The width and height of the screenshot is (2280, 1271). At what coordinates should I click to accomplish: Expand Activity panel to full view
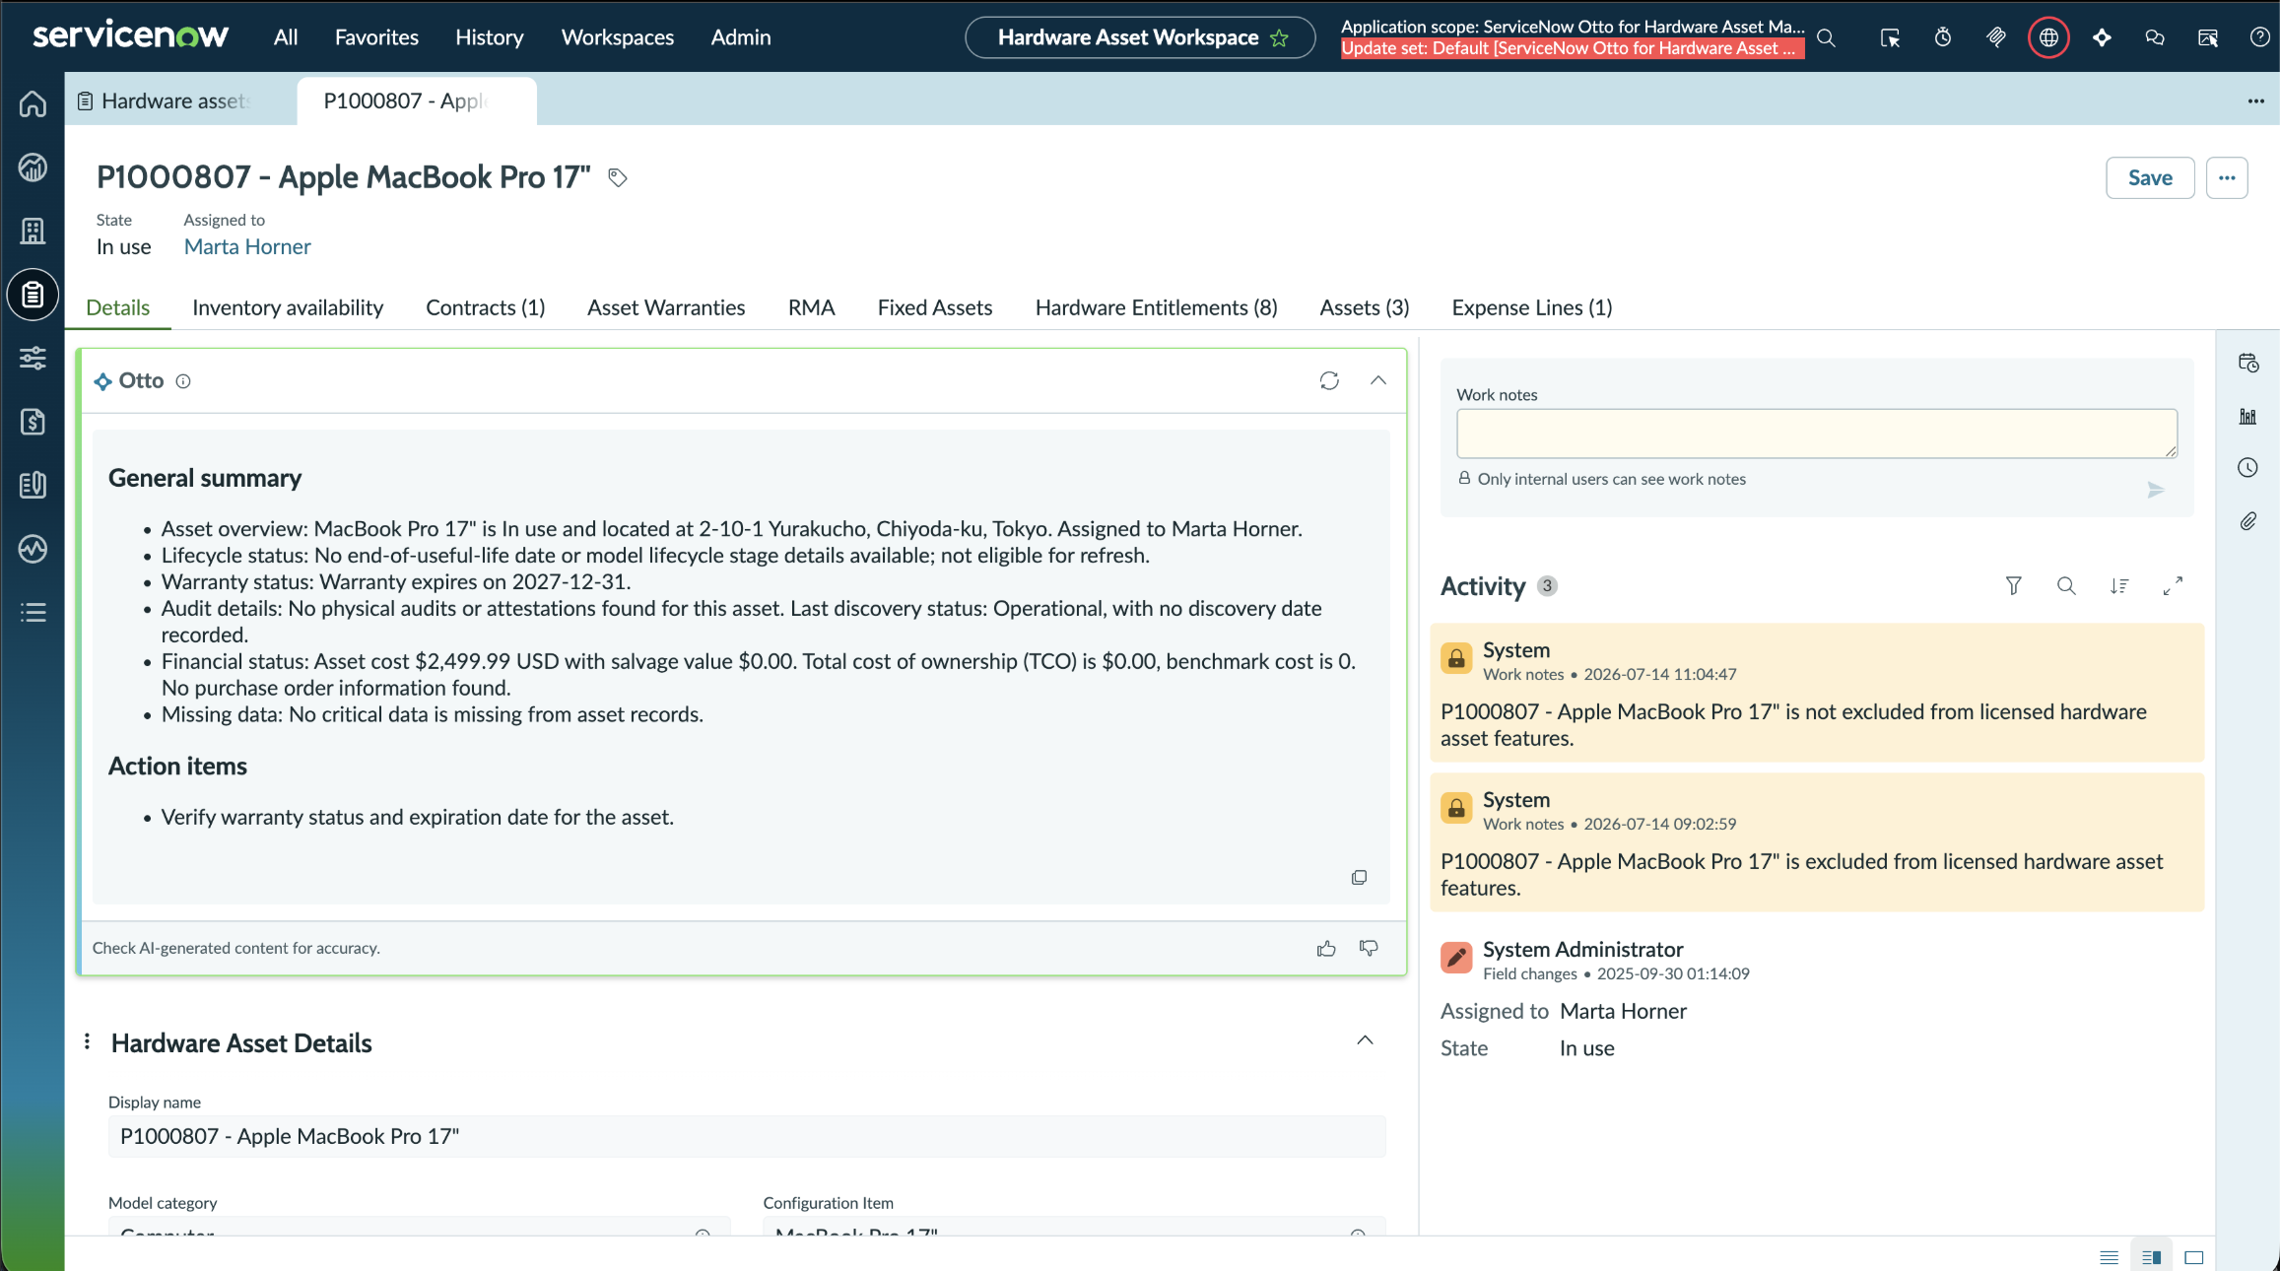point(2173,586)
